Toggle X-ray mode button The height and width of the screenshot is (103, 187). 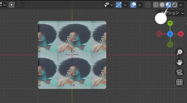click(148, 5)
